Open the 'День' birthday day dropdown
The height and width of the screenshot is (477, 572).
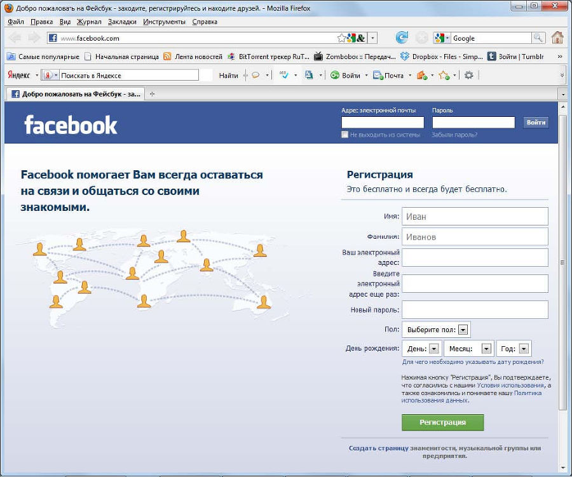coord(434,349)
